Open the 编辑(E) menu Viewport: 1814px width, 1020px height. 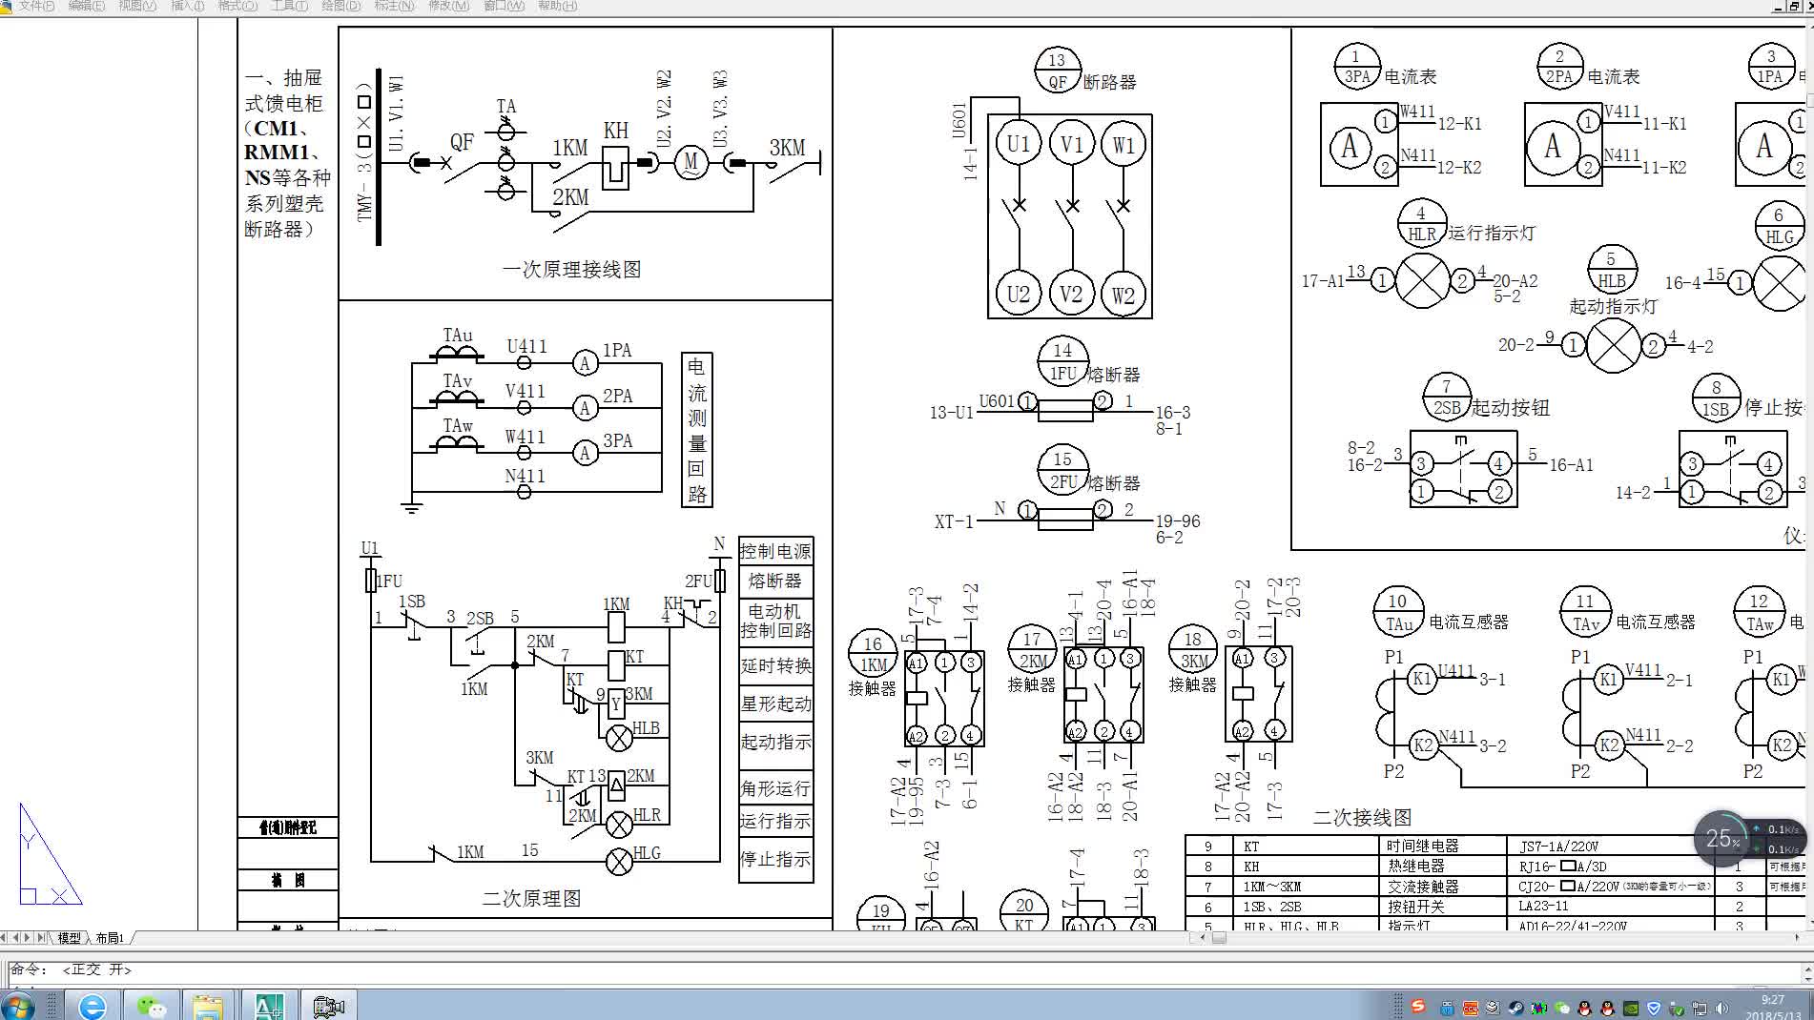87,6
